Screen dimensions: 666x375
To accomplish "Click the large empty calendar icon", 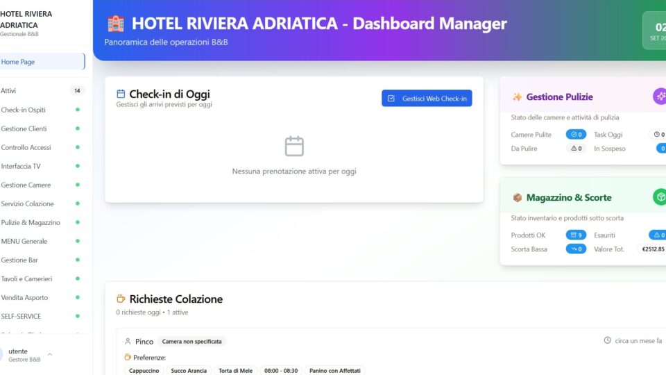I will point(294,147).
